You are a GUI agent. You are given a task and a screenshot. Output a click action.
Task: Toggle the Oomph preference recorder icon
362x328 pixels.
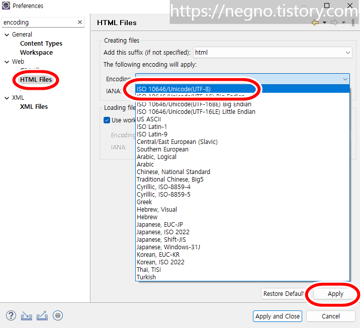tap(58, 315)
